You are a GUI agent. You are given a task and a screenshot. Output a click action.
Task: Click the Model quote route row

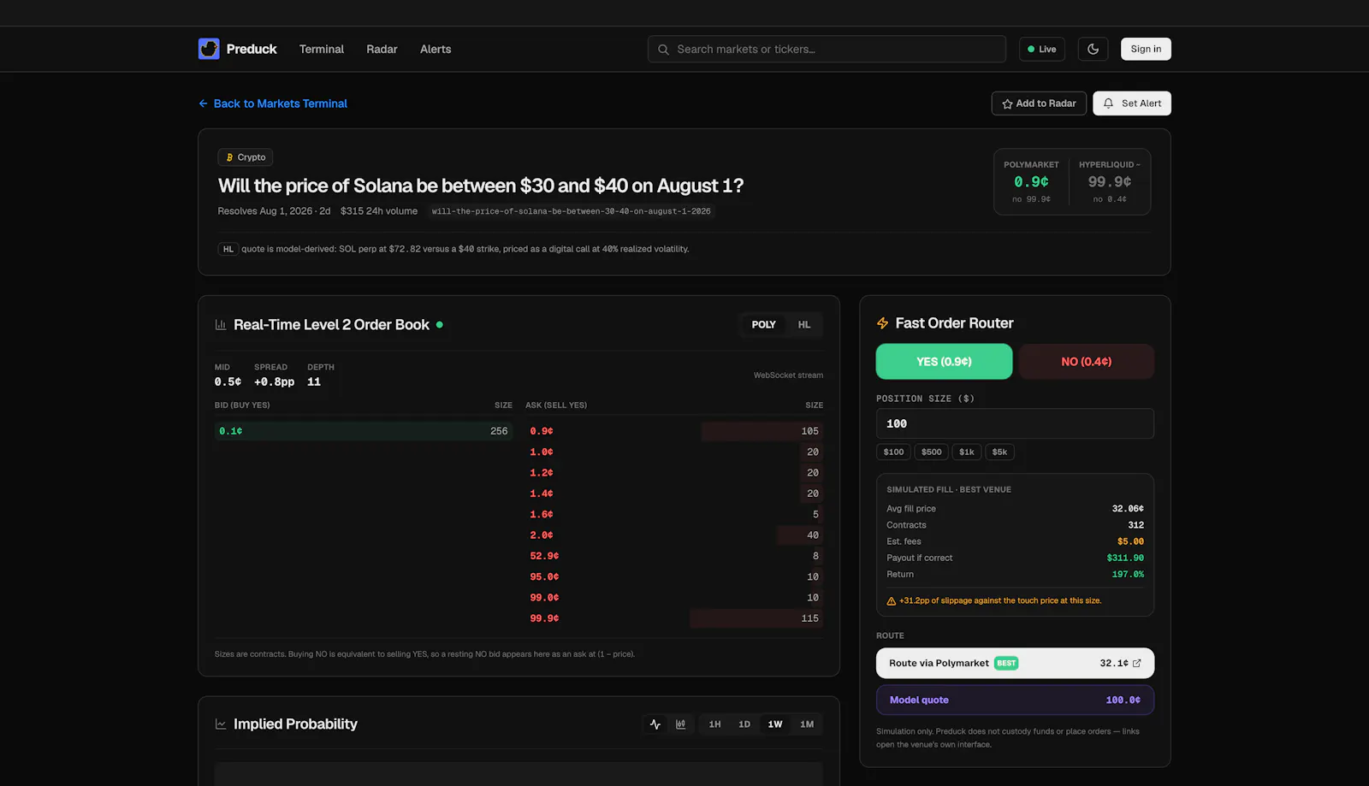[x=1015, y=700]
